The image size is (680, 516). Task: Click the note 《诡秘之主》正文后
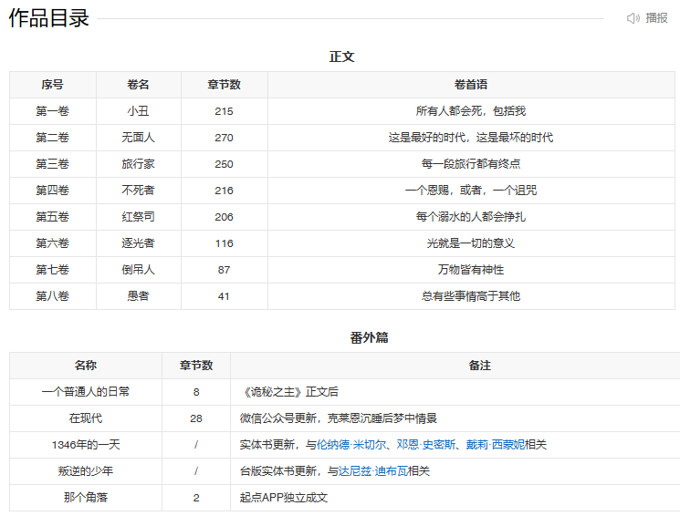point(289,392)
